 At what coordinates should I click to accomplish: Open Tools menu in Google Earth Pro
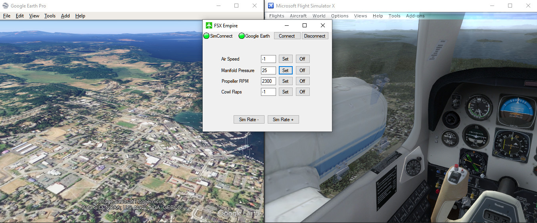50,16
